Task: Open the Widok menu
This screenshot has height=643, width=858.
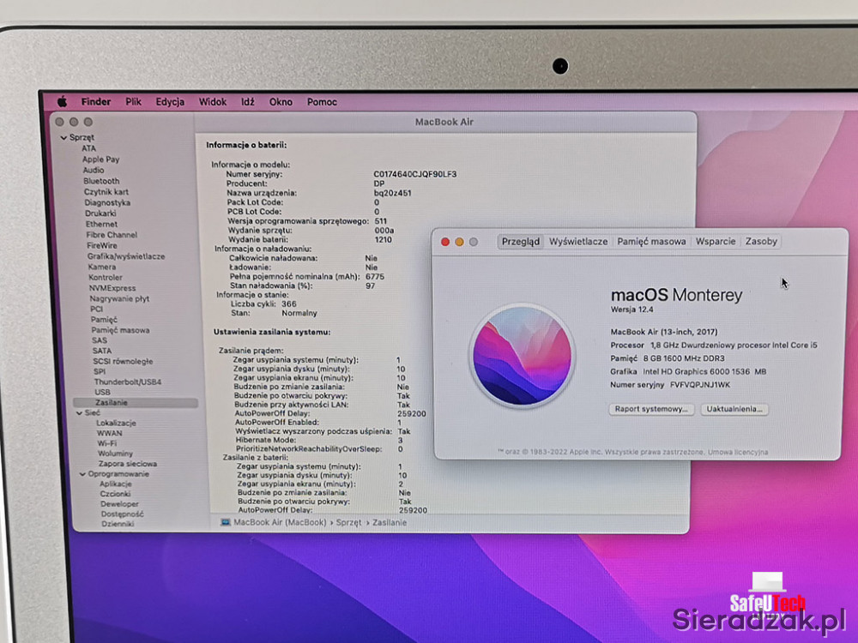Action: pos(212,102)
